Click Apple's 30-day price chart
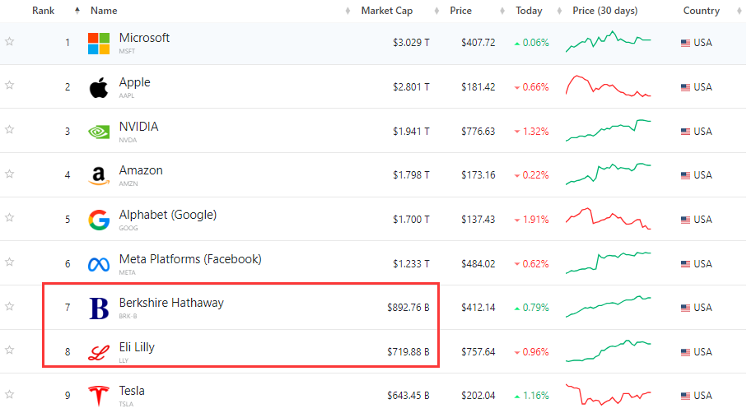This screenshot has height=413, width=756. click(608, 86)
